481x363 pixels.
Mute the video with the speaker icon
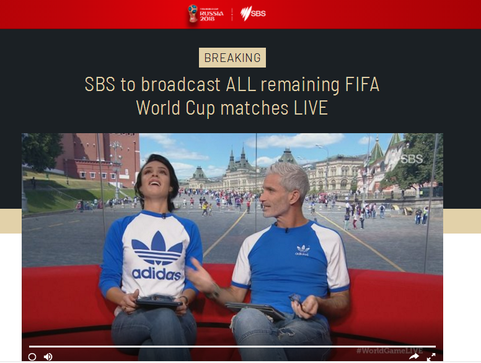pos(48,357)
